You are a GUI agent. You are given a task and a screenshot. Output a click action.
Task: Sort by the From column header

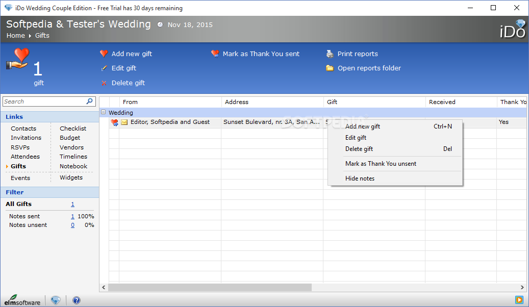pos(170,102)
